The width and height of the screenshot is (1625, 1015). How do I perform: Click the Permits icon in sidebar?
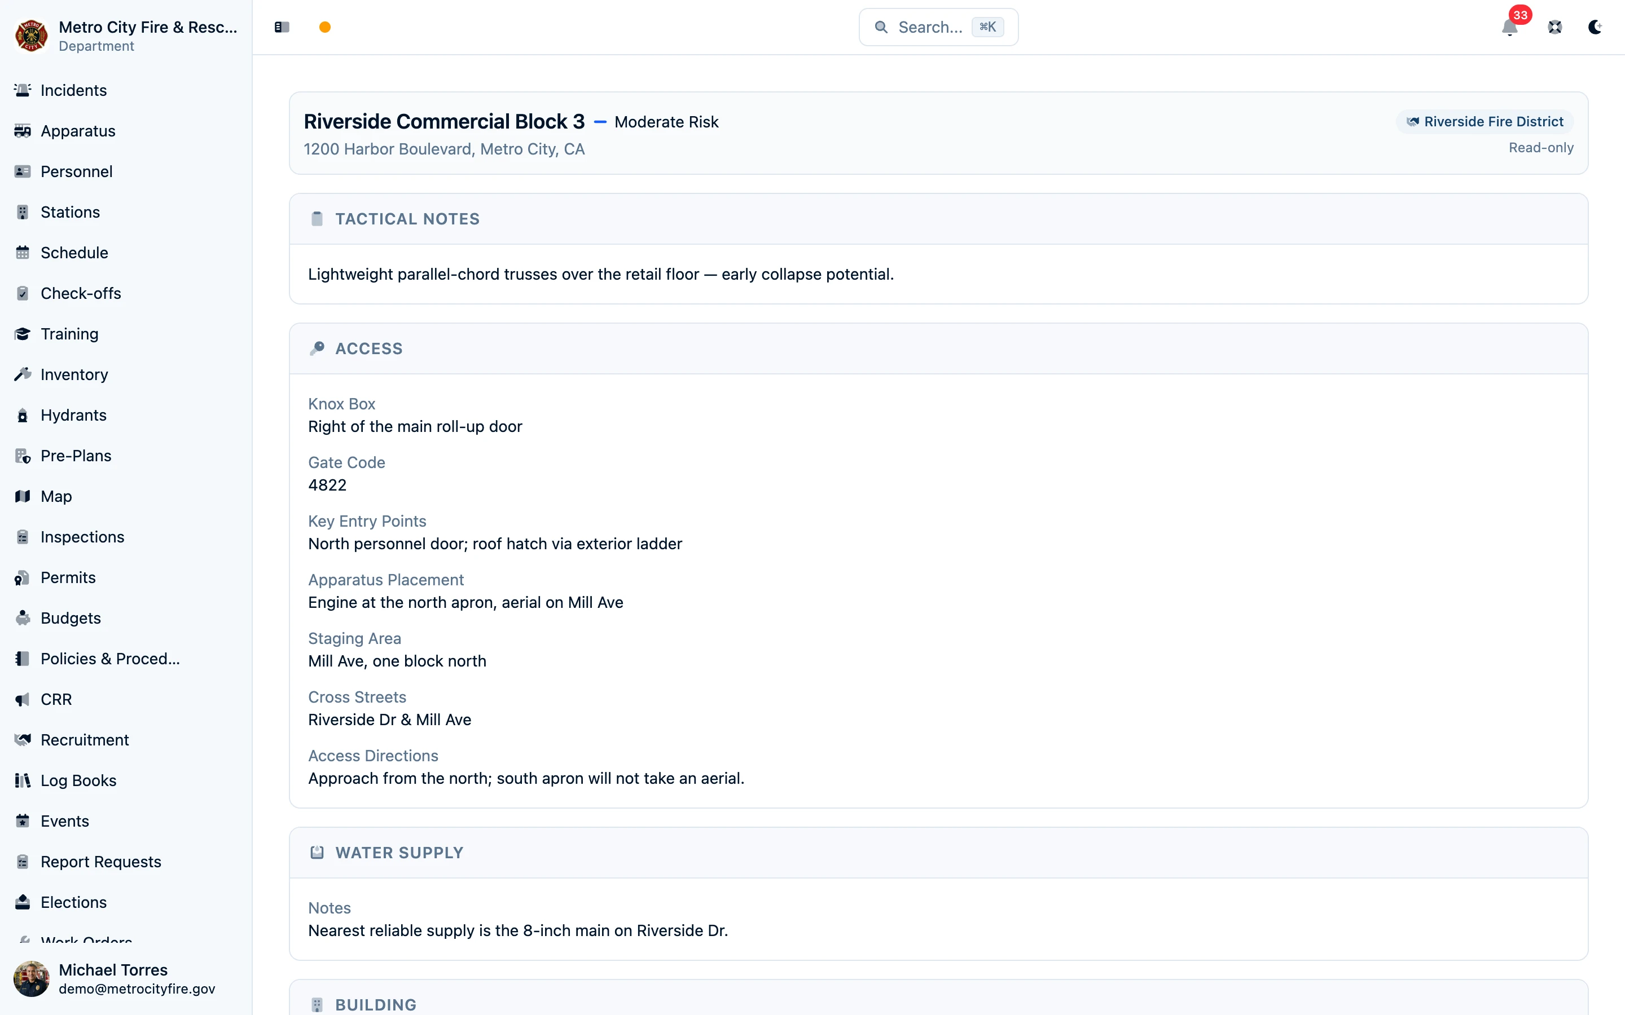23,577
